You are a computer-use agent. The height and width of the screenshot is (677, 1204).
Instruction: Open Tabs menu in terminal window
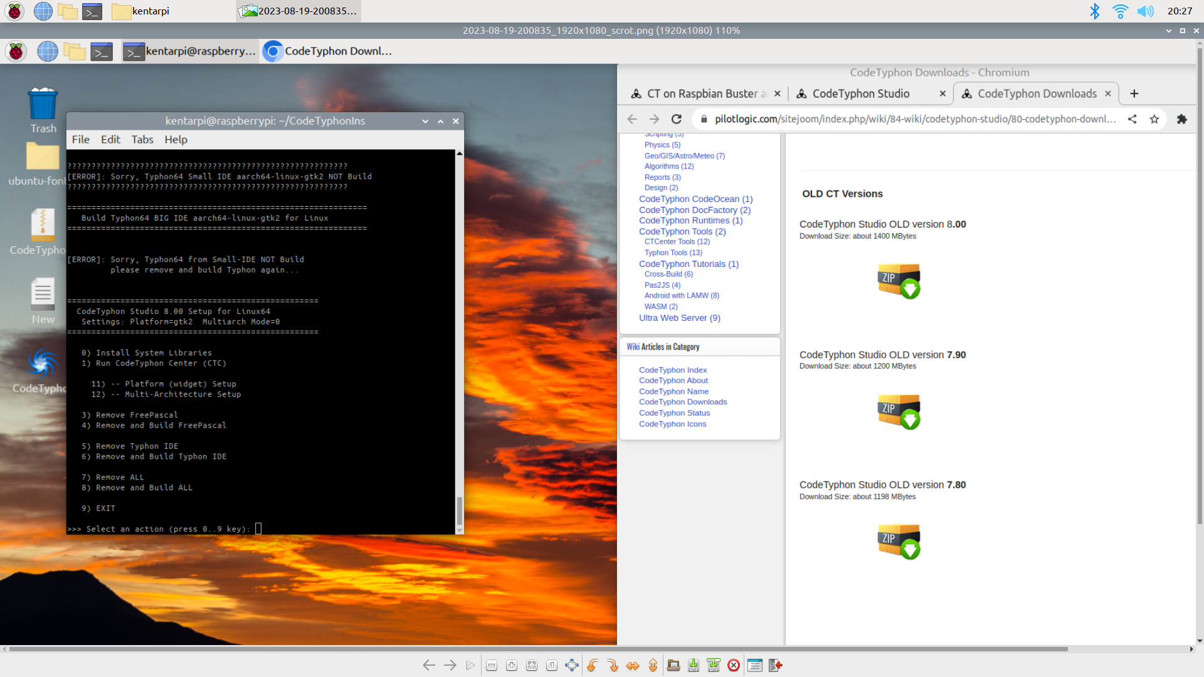click(142, 139)
